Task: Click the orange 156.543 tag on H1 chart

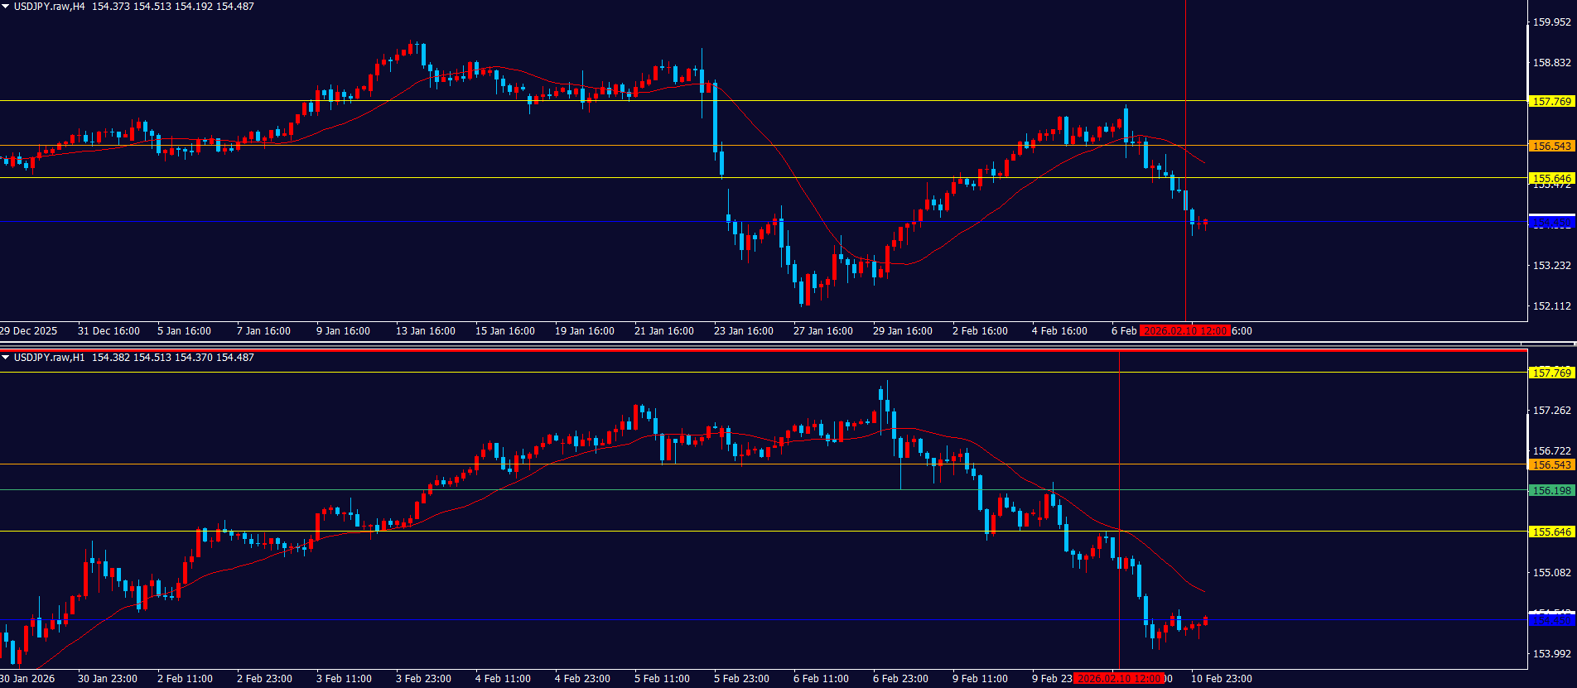Action: tap(1550, 465)
